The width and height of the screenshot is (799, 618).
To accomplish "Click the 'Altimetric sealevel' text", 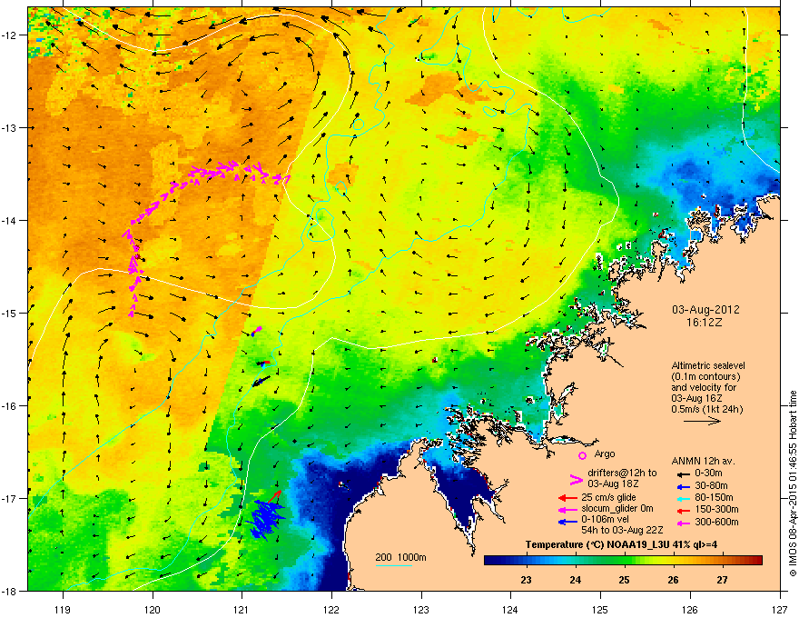I will [708, 365].
